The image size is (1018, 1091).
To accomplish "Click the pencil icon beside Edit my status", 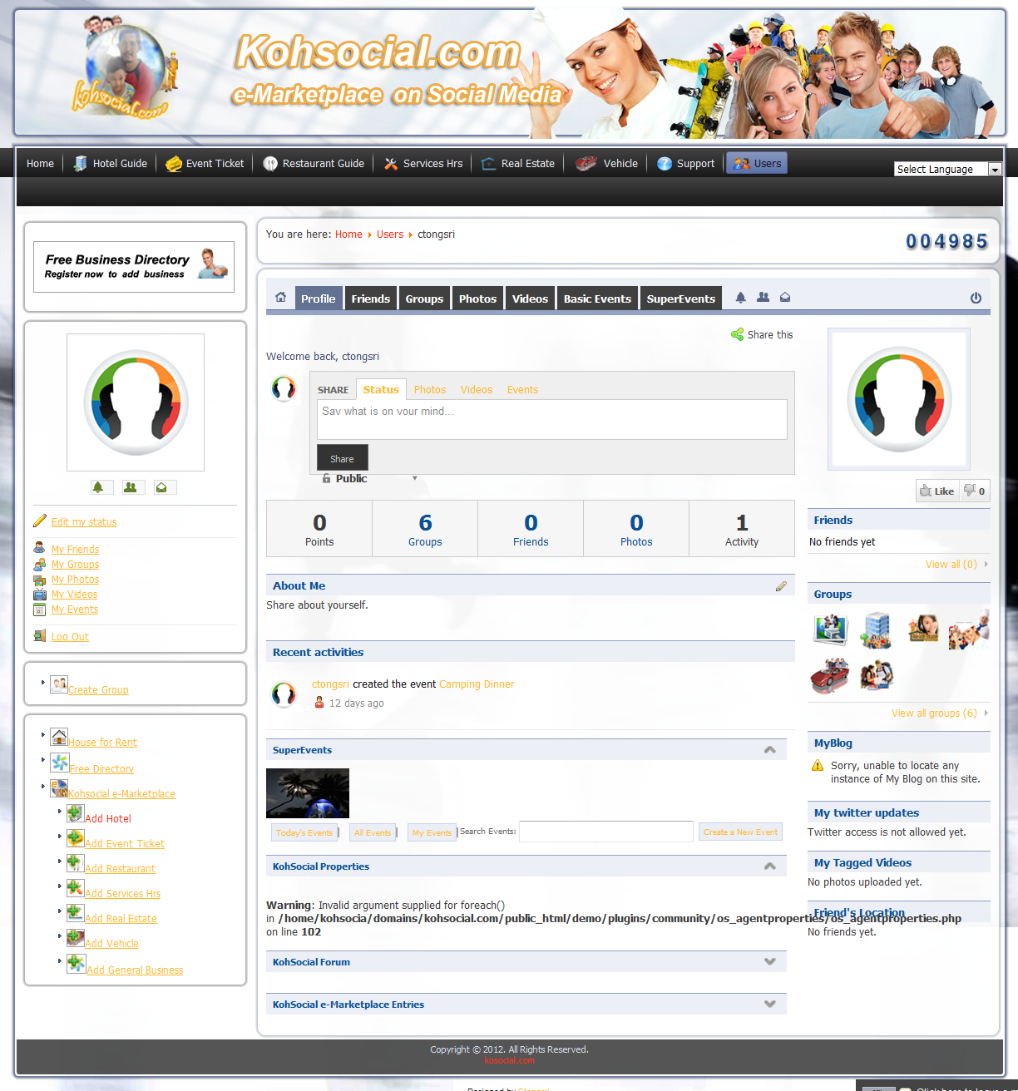I will [40, 521].
